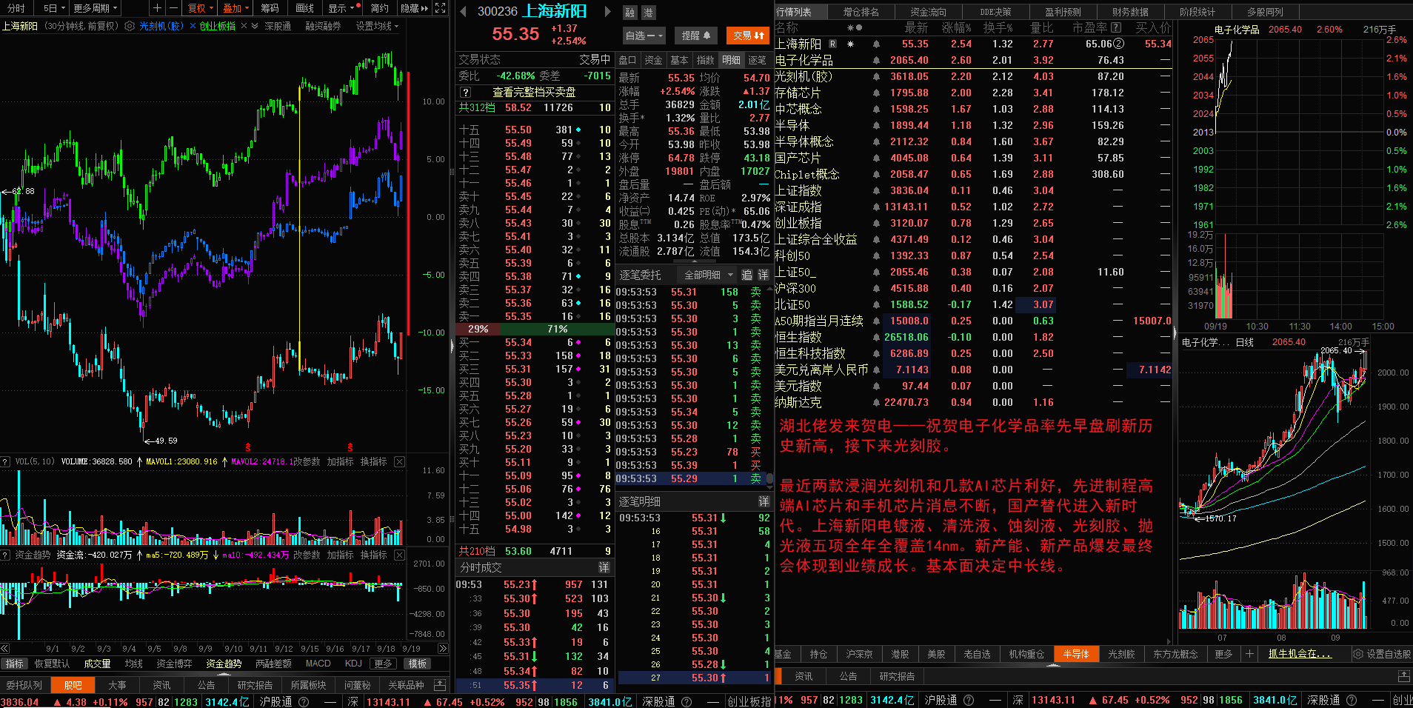Open the 增仓排名 tab
Screen dimensions: 1413x708
point(861,12)
